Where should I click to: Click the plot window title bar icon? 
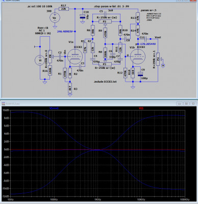point(4,104)
